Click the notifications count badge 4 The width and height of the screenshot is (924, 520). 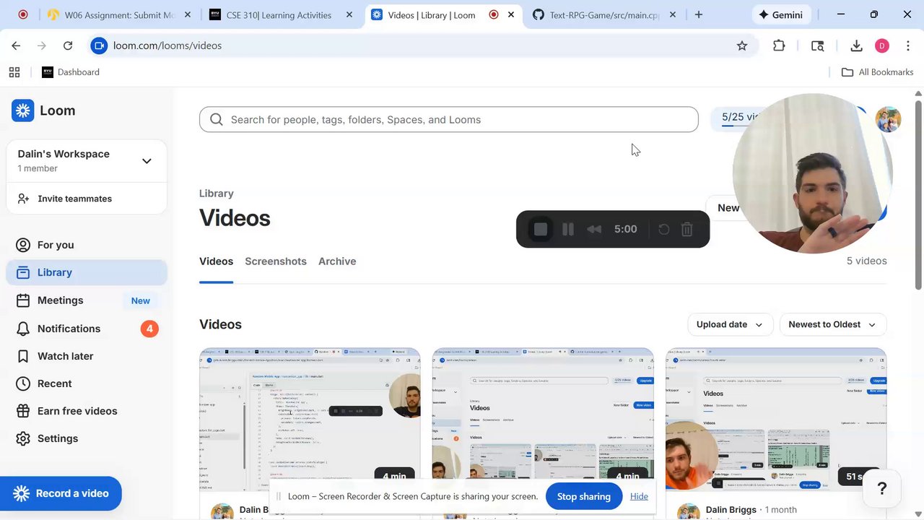(x=149, y=329)
